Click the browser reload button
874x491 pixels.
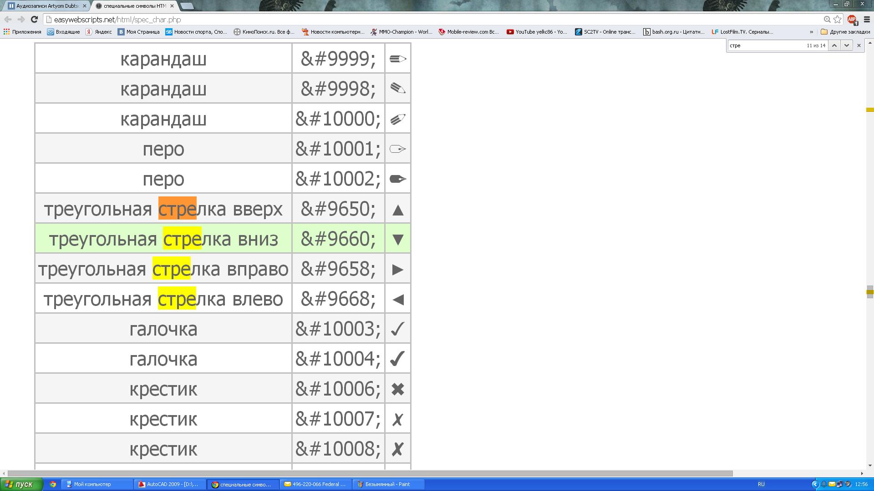click(34, 20)
